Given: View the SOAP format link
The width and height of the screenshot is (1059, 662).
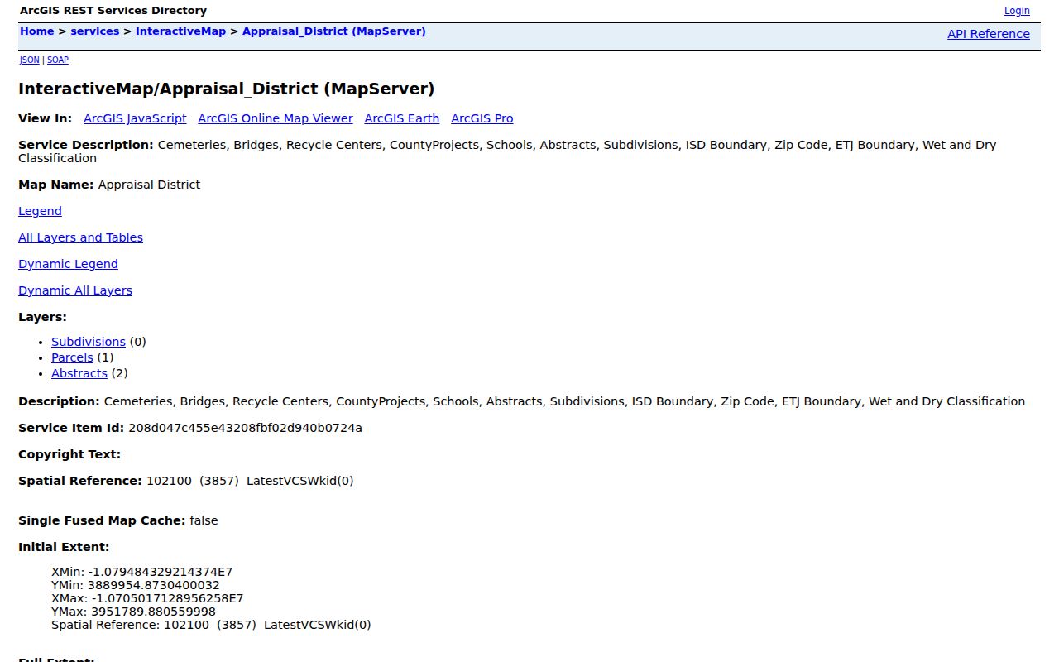Looking at the screenshot, I should coord(58,60).
